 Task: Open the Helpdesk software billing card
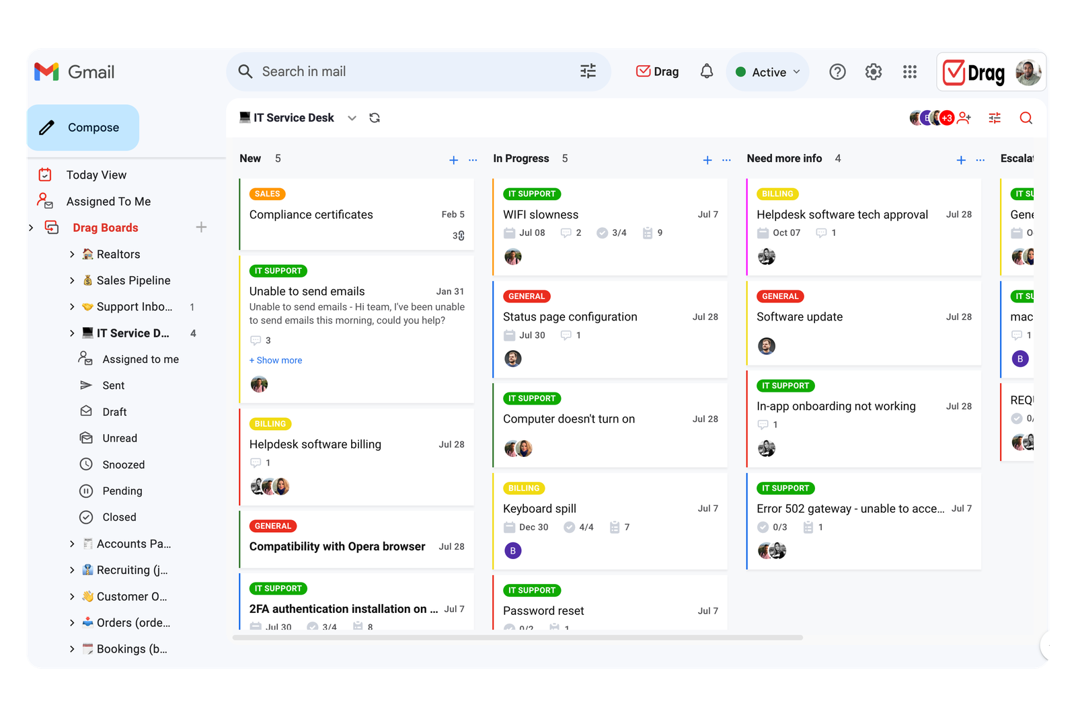pos(356,457)
